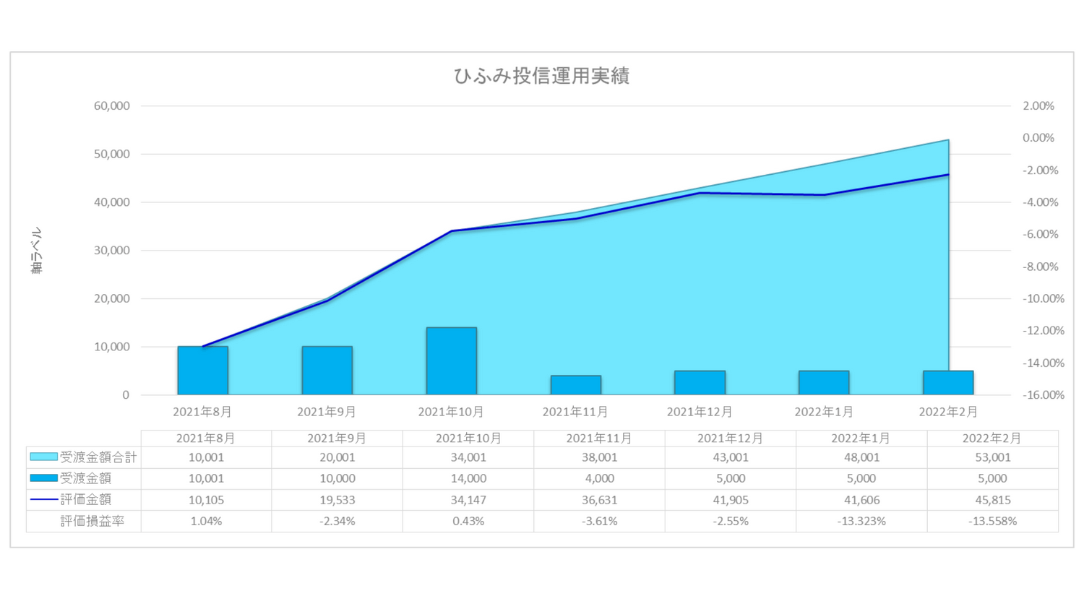The image size is (1084, 609).
Task: Select the -2.34% profit rate cell
Action: (337, 521)
